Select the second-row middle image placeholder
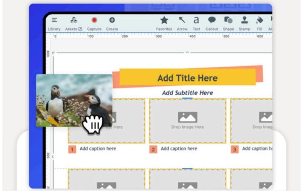 187,179
